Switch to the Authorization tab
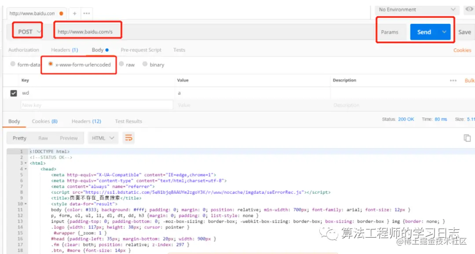The width and height of the screenshot is (475, 254). pyautogui.click(x=24, y=50)
